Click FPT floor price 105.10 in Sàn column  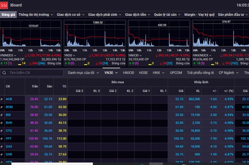point(47,139)
